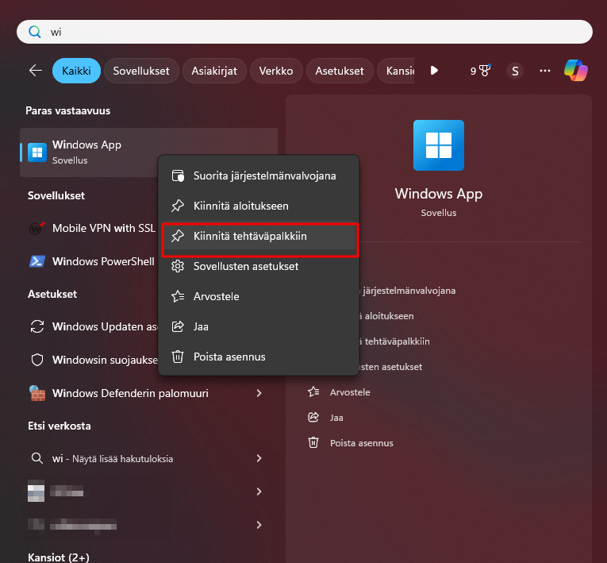
Task: Click the Windows Defenderin palomuuri icon
Action: (36, 393)
